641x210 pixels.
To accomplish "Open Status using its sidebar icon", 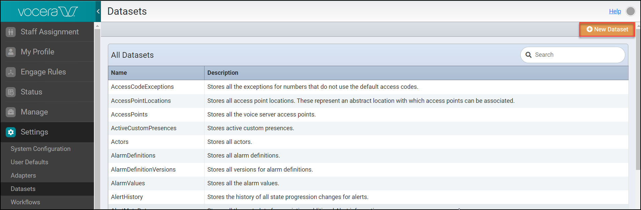I will coord(11,92).
